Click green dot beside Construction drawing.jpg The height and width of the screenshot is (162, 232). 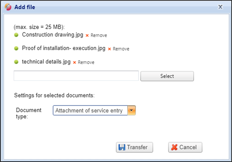(x=16, y=35)
